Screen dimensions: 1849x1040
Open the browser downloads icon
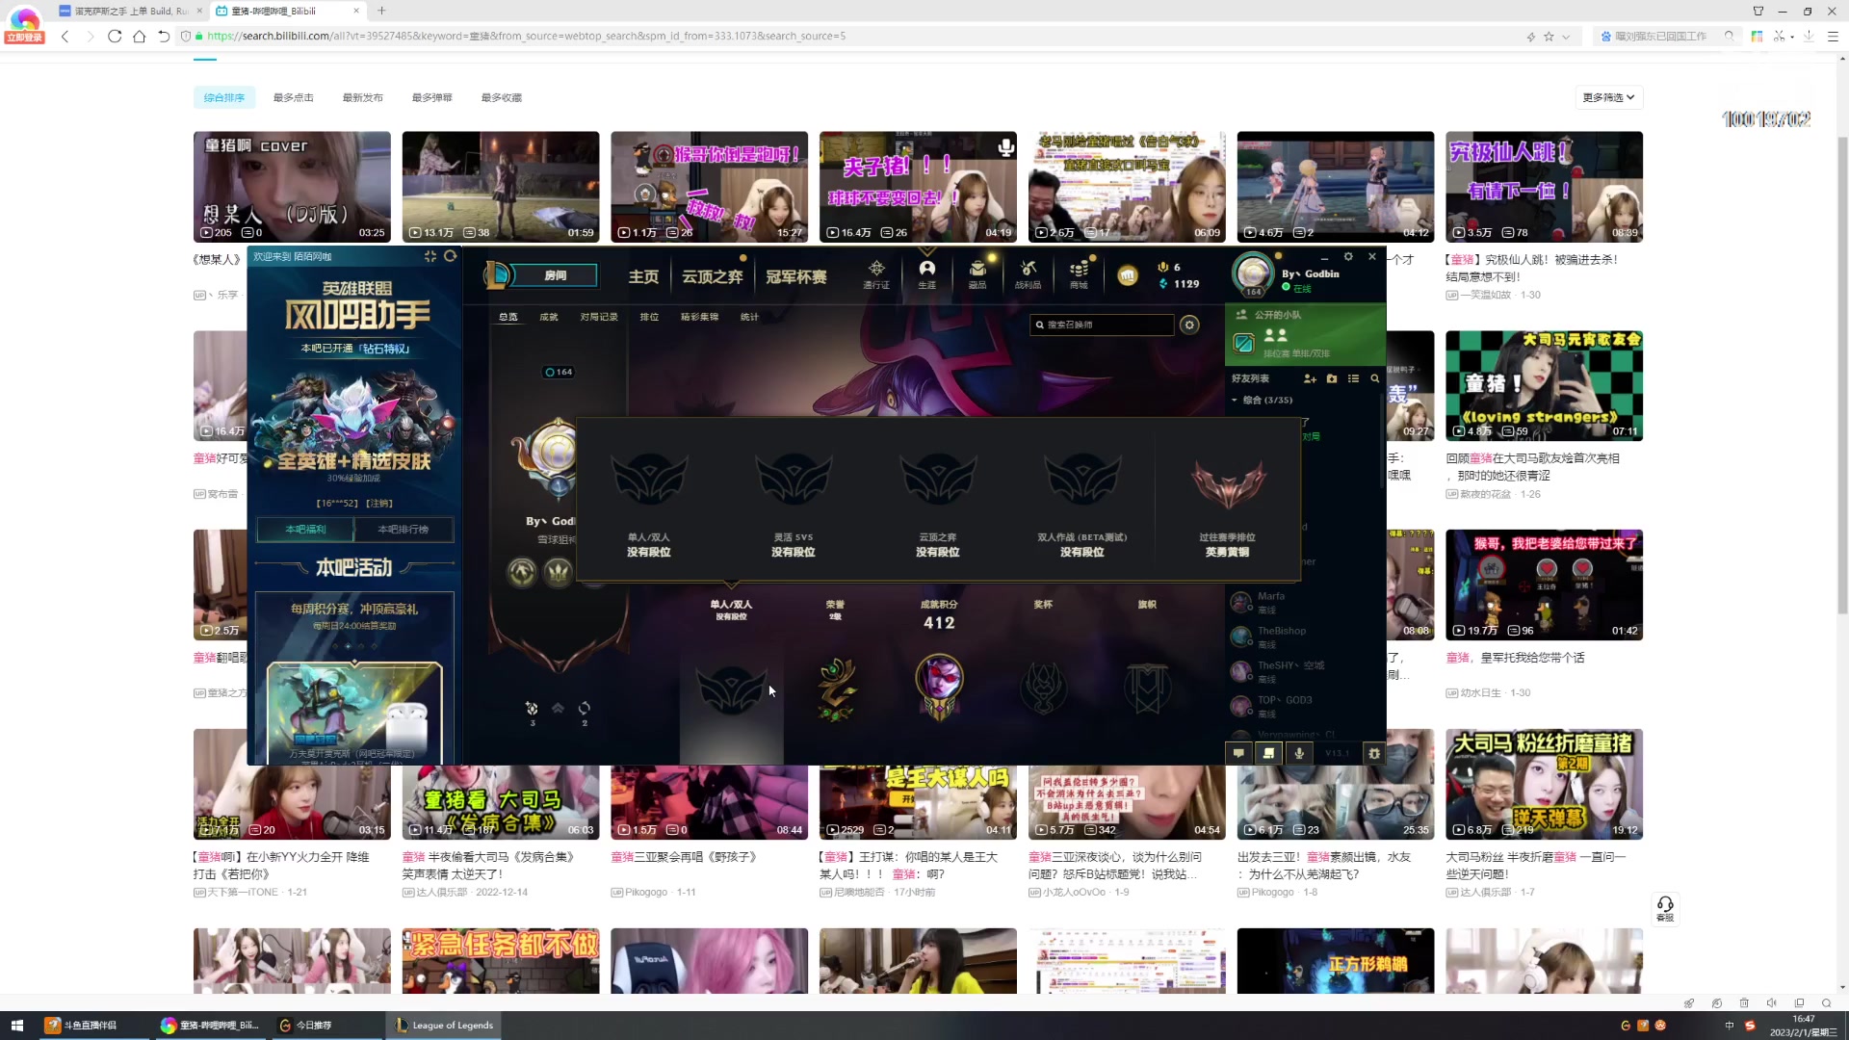(1809, 36)
